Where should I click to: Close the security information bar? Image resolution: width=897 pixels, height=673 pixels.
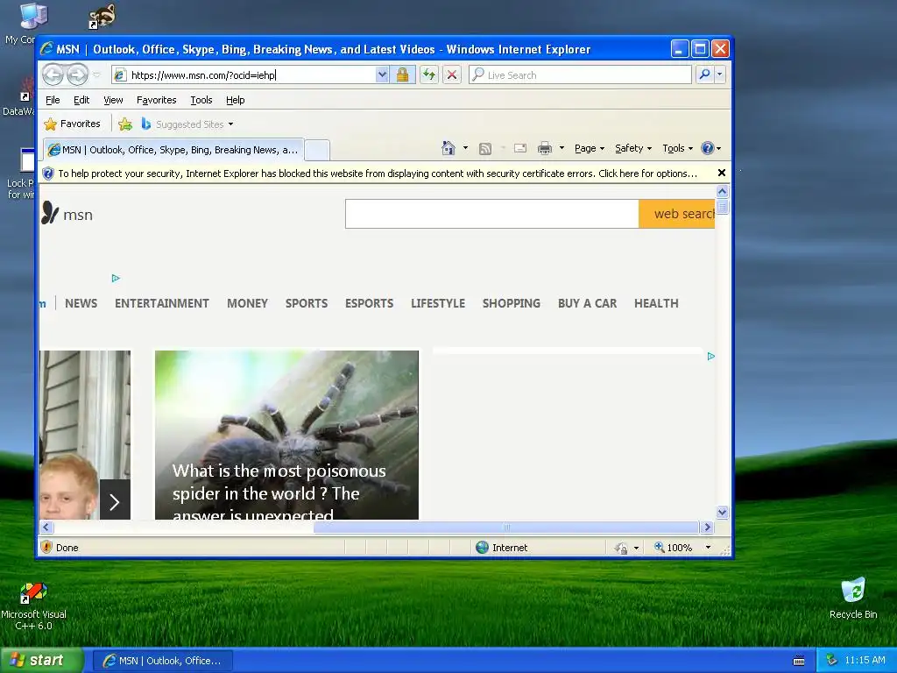point(722,173)
